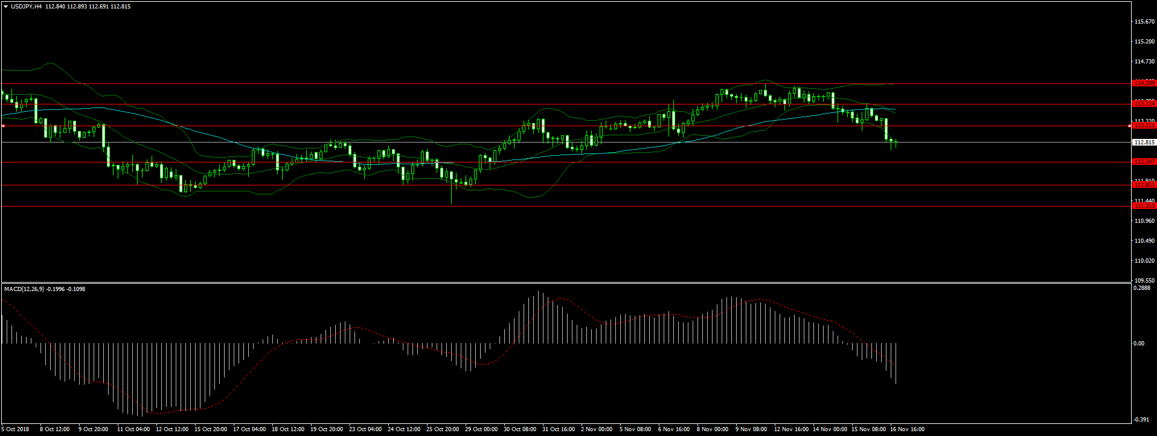This screenshot has height=436, width=1157.
Task: Click the 5 Oct 2018 date label
Action: [14, 429]
